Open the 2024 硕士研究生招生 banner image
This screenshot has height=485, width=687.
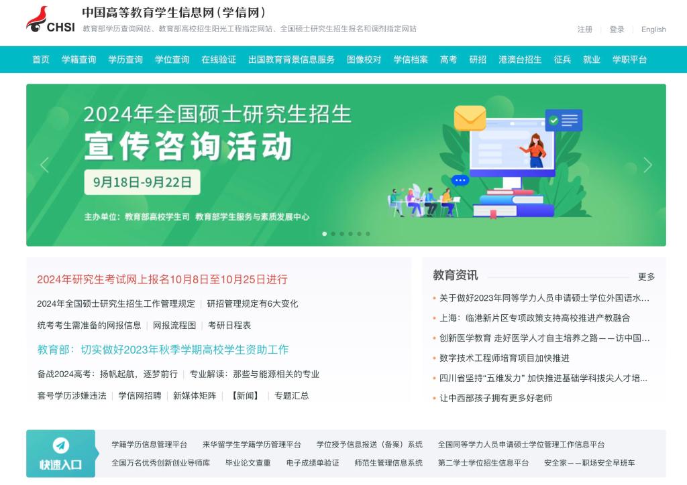pyautogui.click(x=346, y=165)
